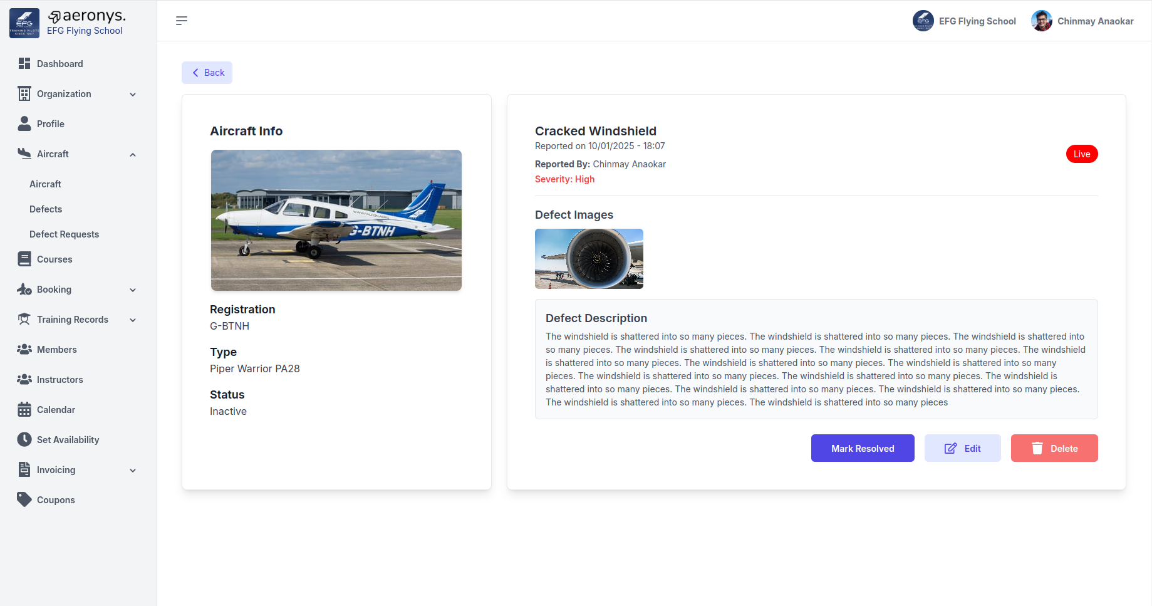
Task: Click the Set Availability clock icon
Action: pyautogui.click(x=24, y=439)
